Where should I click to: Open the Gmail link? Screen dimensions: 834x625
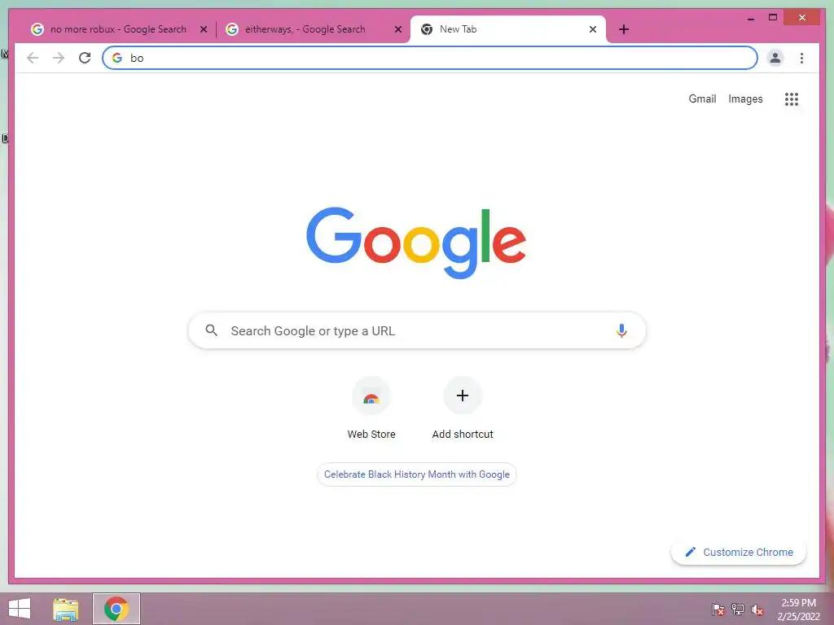702,98
